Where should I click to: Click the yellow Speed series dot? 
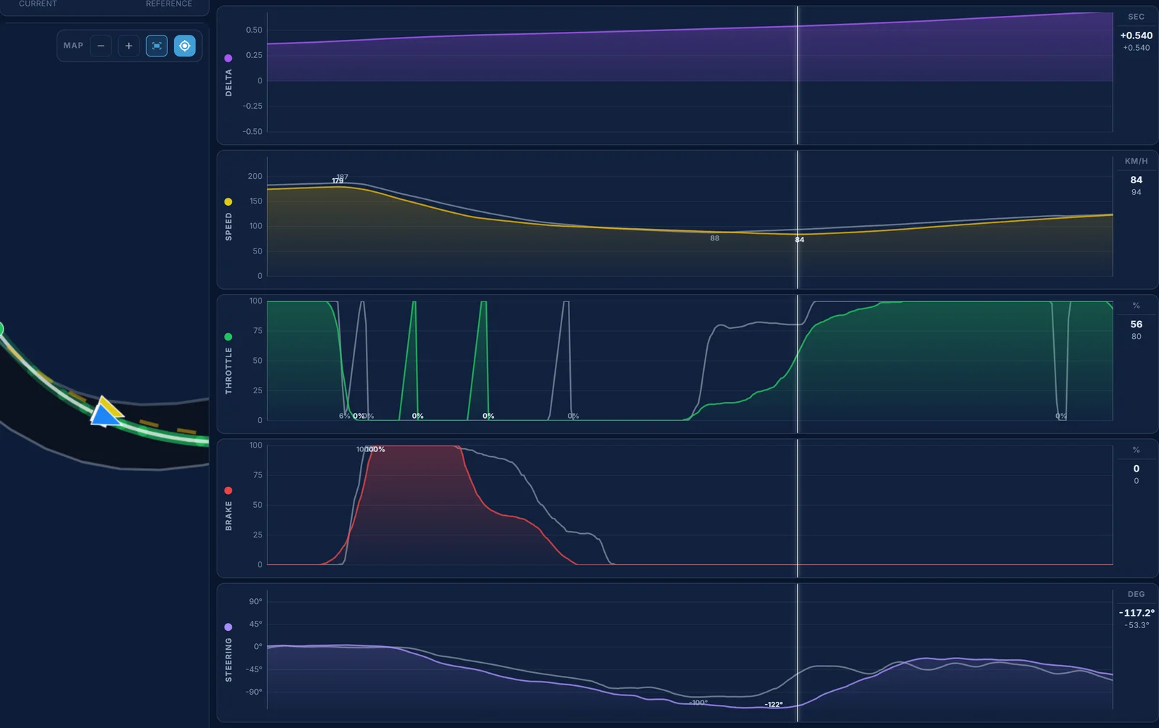click(228, 202)
